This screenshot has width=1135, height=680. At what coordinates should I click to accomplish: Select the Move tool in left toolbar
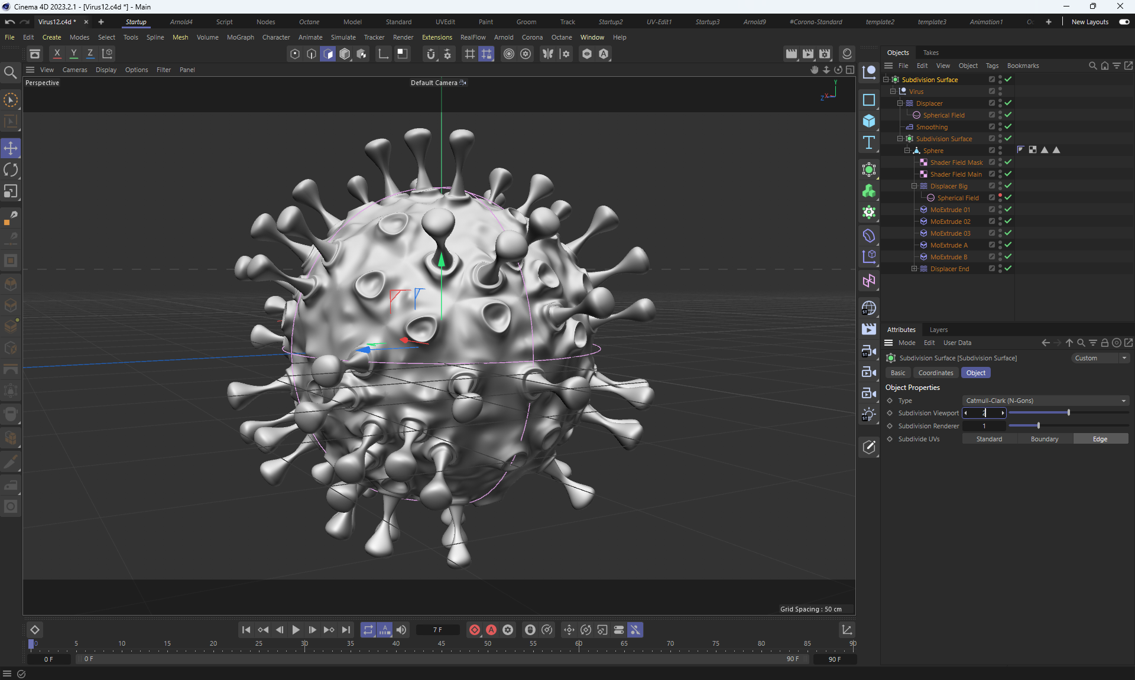(11, 148)
